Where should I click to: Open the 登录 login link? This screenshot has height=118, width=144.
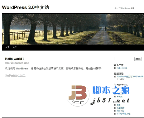click(x=118, y=105)
